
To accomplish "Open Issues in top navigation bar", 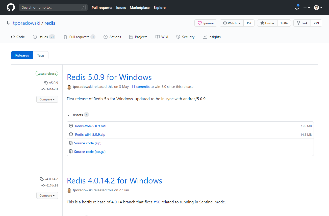I will 121,8.
